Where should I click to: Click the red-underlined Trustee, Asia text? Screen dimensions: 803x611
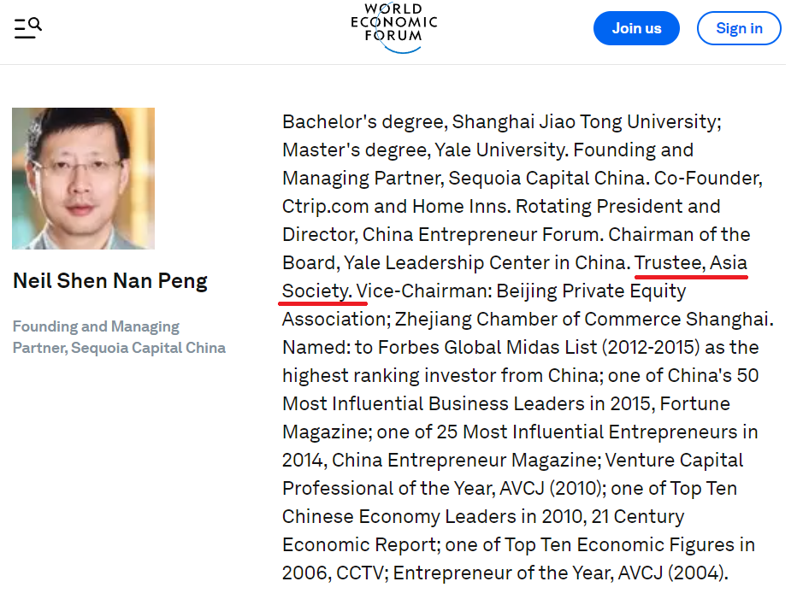click(x=690, y=262)
